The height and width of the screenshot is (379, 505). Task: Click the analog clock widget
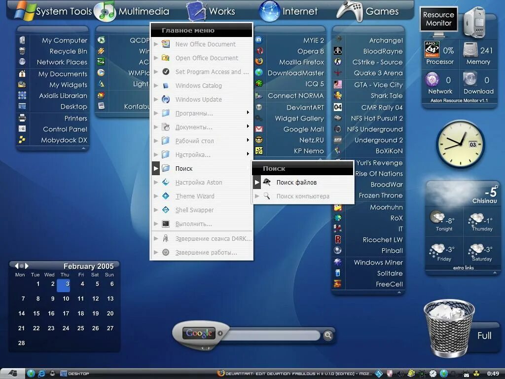(461, 144)
